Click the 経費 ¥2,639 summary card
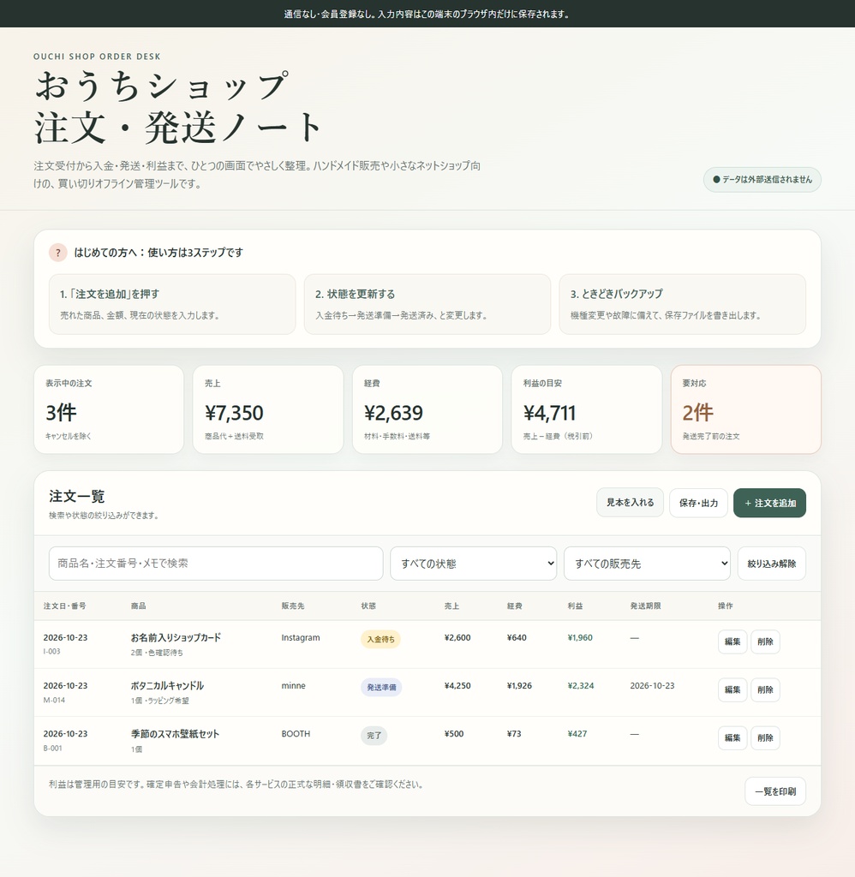The height and width of the screenshot is (877, 855). (427, 409)
